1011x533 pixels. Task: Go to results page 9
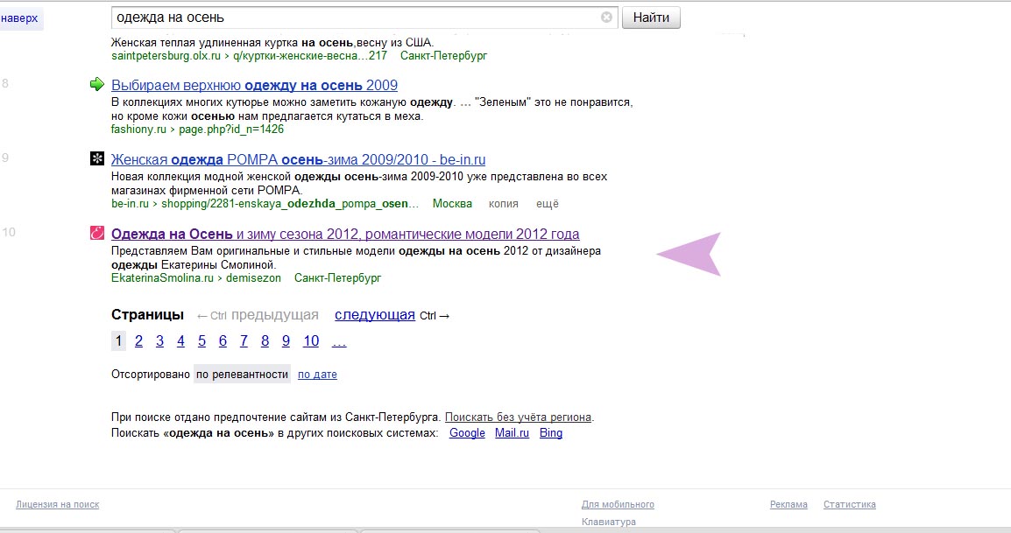(x=286, y=341)
